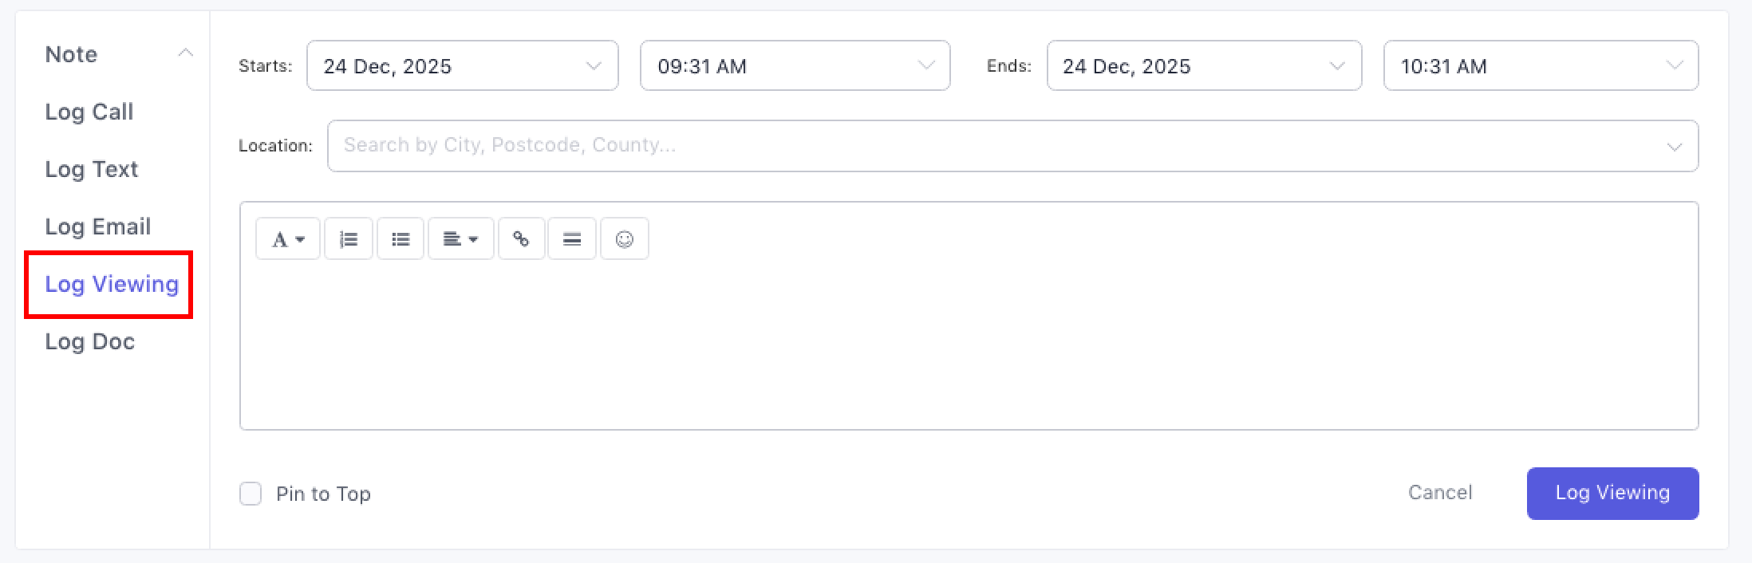Insert an ordered numbered list
The height and width of the screenshot is (563, 1752).
pos(349,239)
